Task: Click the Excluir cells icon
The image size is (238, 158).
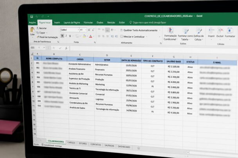Action: pyautogui.click(x=220, y=31)
